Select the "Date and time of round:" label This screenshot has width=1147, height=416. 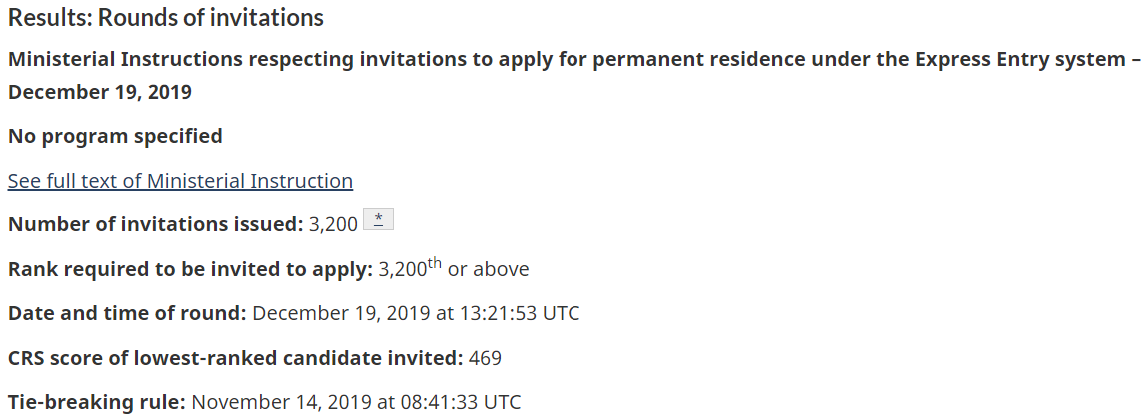point(127,313)
